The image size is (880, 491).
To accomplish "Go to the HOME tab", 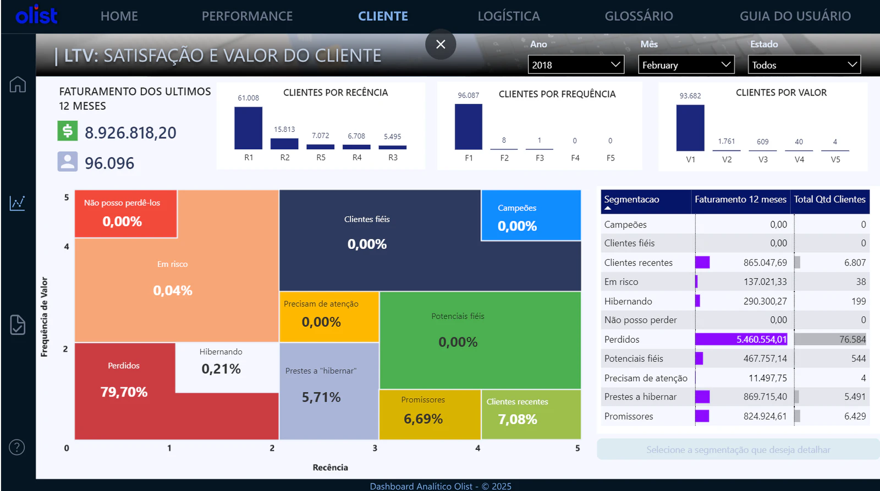I will (119, 16).
